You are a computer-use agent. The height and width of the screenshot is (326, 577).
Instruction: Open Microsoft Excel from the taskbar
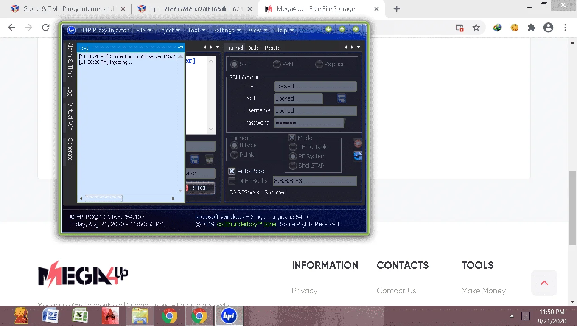pyautogui.click(x=80, y=316)
